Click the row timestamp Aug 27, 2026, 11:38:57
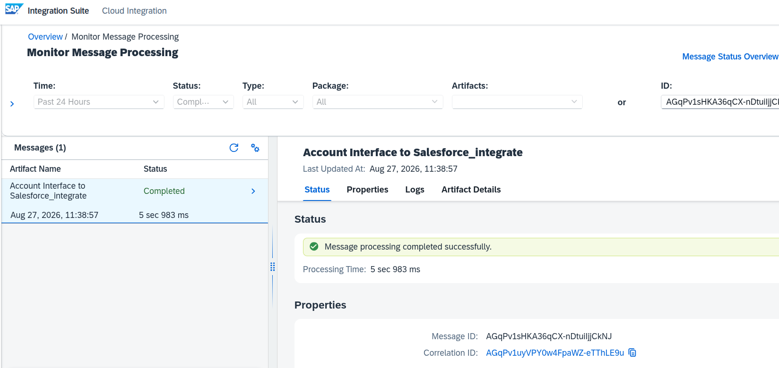The height and width of the screenshot is (368, 779). 54,215
